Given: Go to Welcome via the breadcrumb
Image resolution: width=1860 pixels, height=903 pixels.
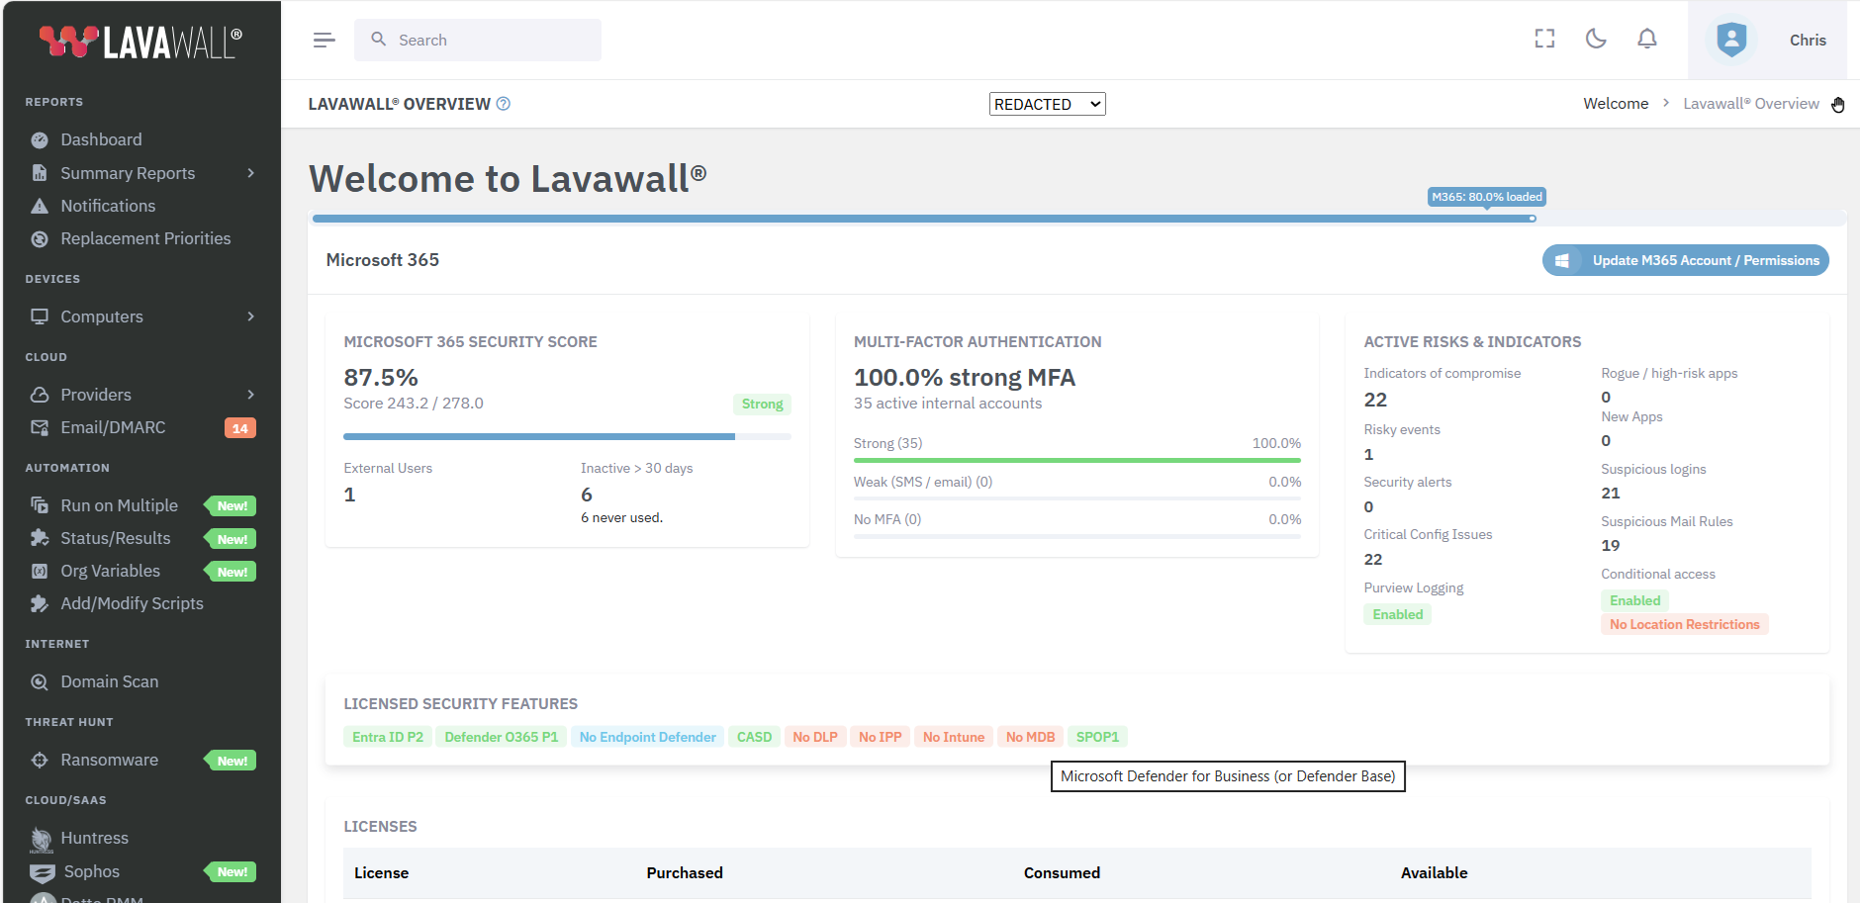Looking at the screenshot, I should [x=1616, y=103].
